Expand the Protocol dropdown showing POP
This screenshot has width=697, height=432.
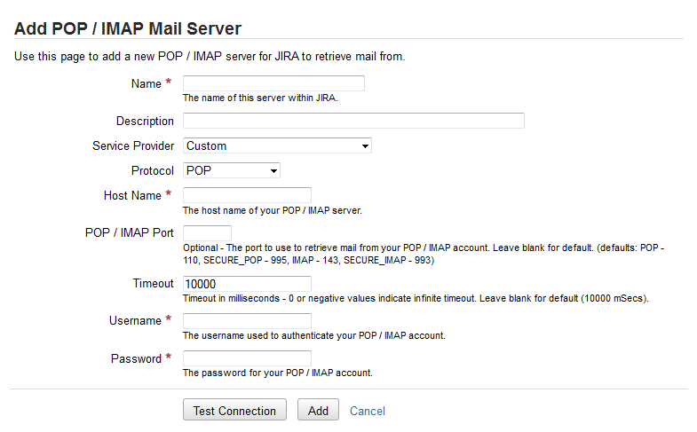point(231,170)
